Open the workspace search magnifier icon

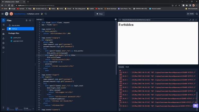(x=197, y=14)
